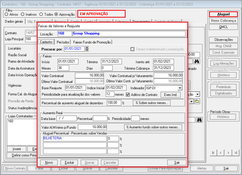
Task: Switch to the Períodos tab
Action: click(x=63, y=42)
